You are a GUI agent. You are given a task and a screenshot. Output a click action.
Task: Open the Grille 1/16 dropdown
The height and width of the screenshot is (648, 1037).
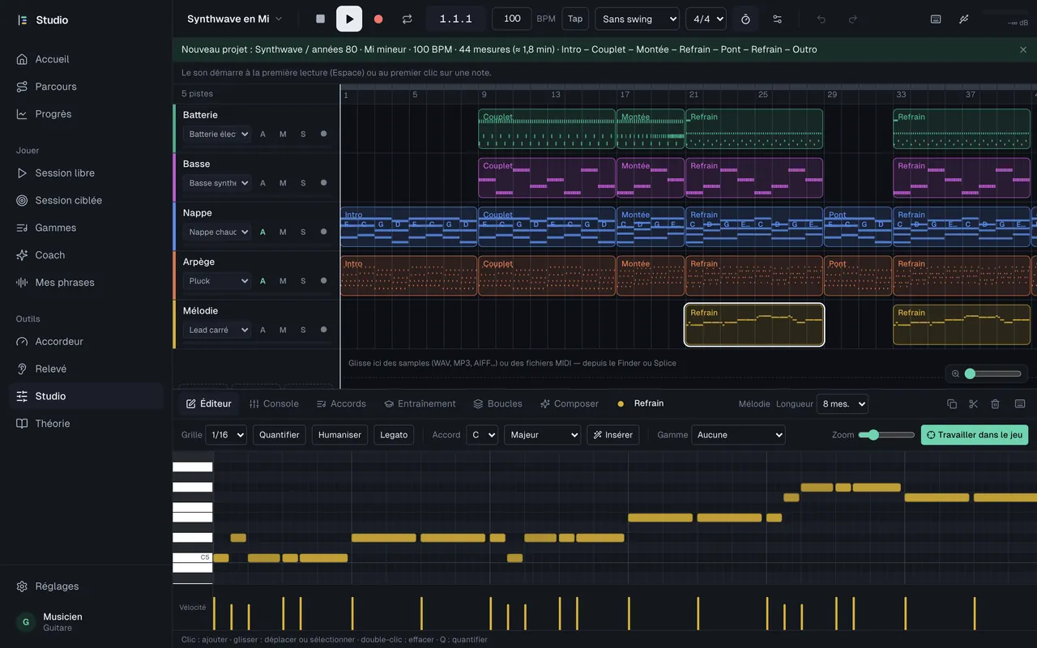tap(226, 435)
